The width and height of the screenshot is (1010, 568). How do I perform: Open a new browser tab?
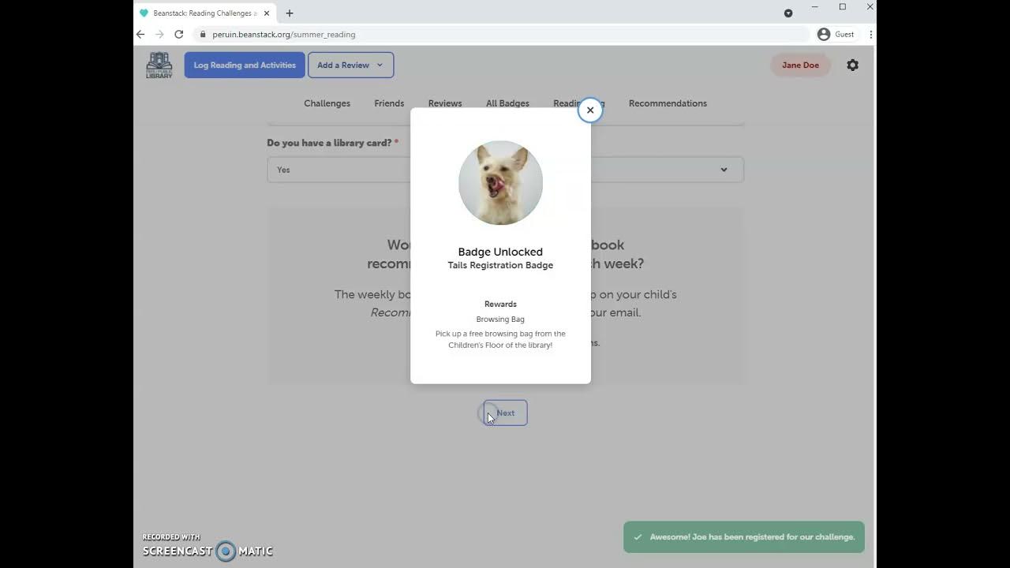[290, 13]
